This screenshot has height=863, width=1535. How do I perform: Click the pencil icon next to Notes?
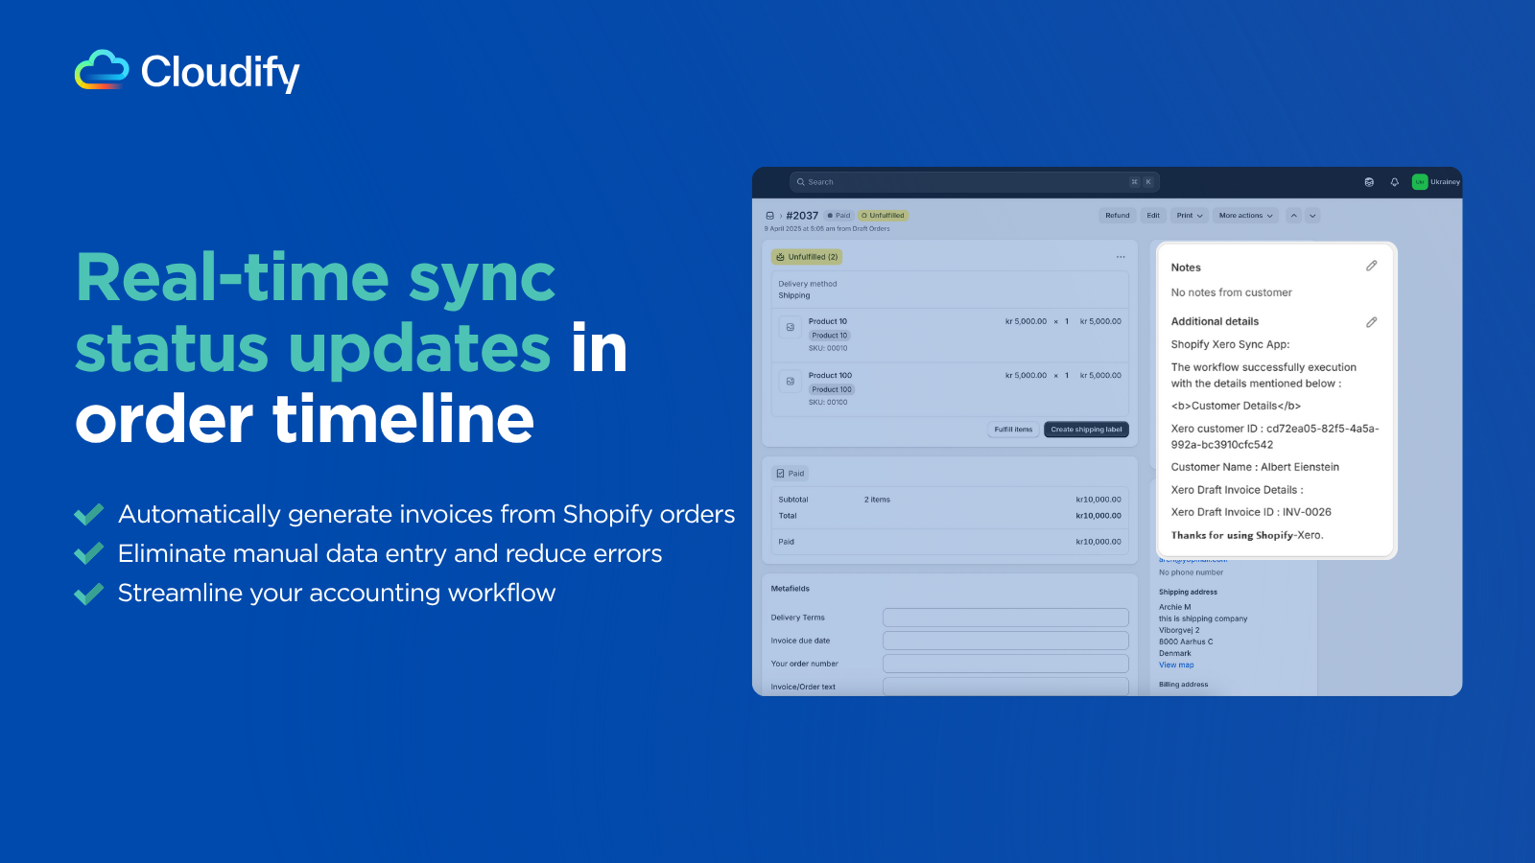(1372, 266)
